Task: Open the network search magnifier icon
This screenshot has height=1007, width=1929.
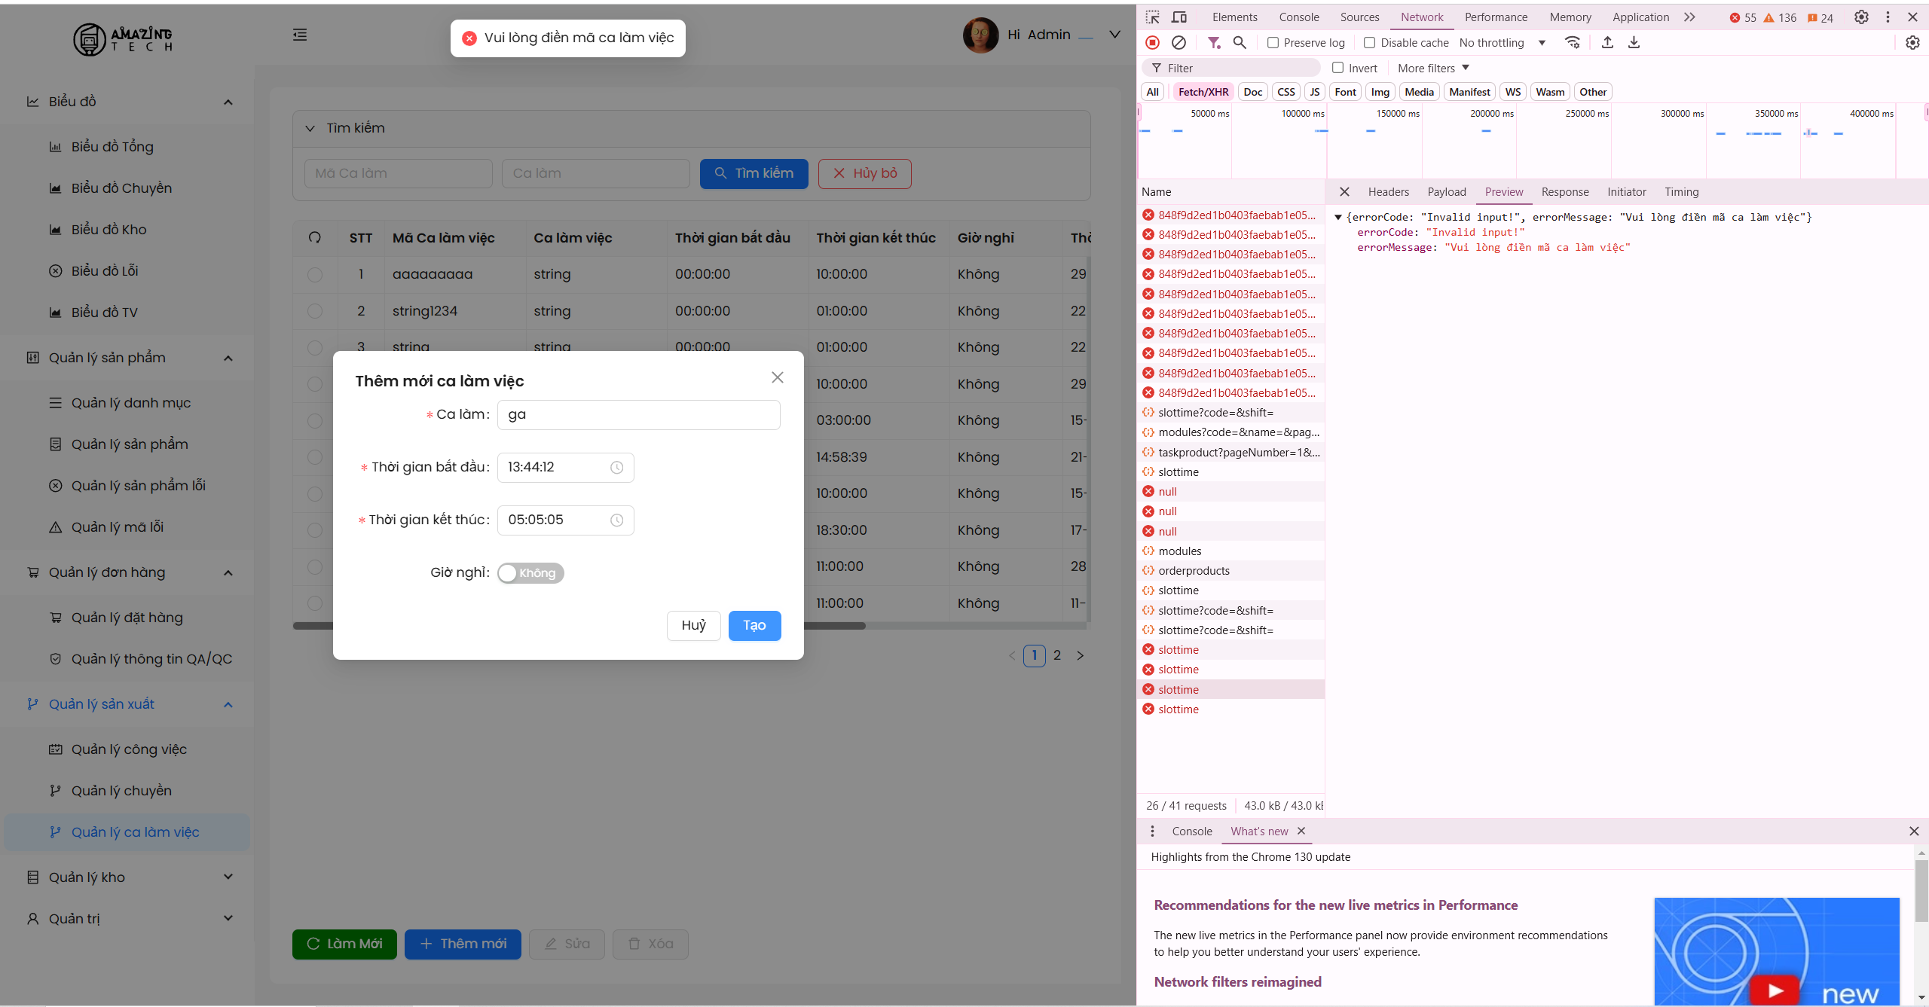Action: click(x=1240, y=43)
